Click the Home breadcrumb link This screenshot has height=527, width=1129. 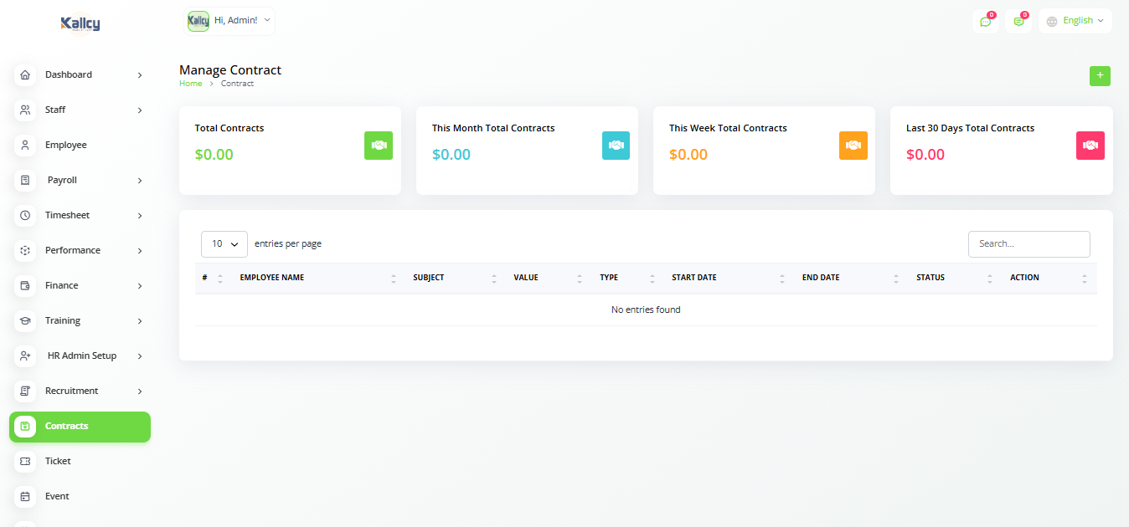pos(190,84)
